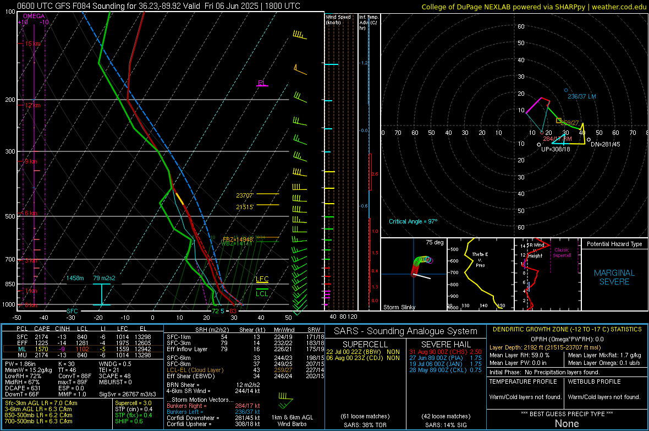Click the 79 m2s2 inflow layer label
This screenshot has height=431, width=649.
[x=104, y=278]
